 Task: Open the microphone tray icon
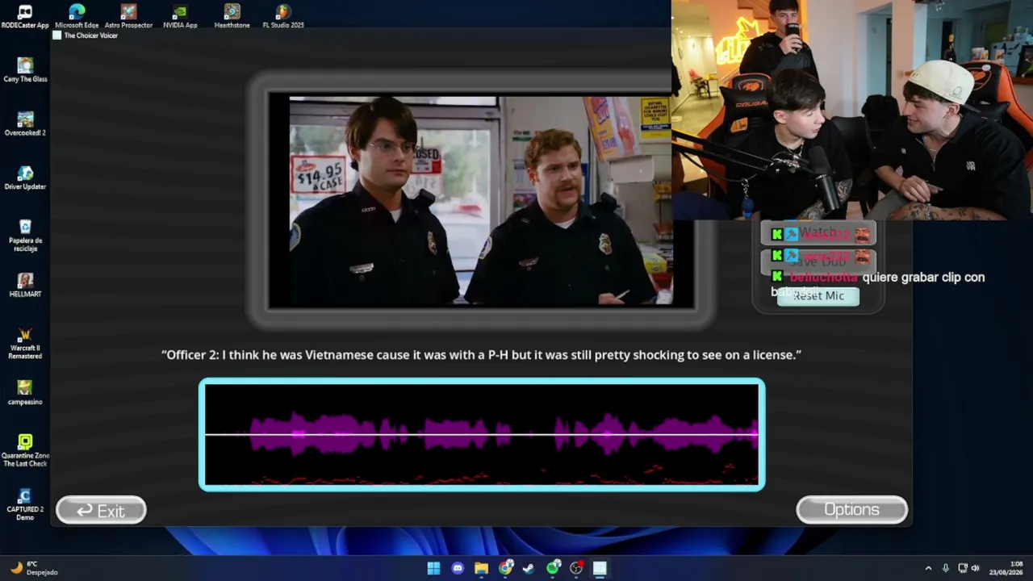pyautogui.click(x=945, y=568)
